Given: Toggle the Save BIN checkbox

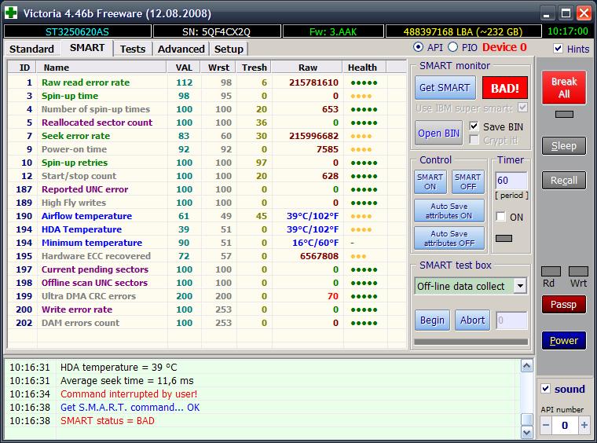Looking at the screenshot, I should click(x=474, y=126).
